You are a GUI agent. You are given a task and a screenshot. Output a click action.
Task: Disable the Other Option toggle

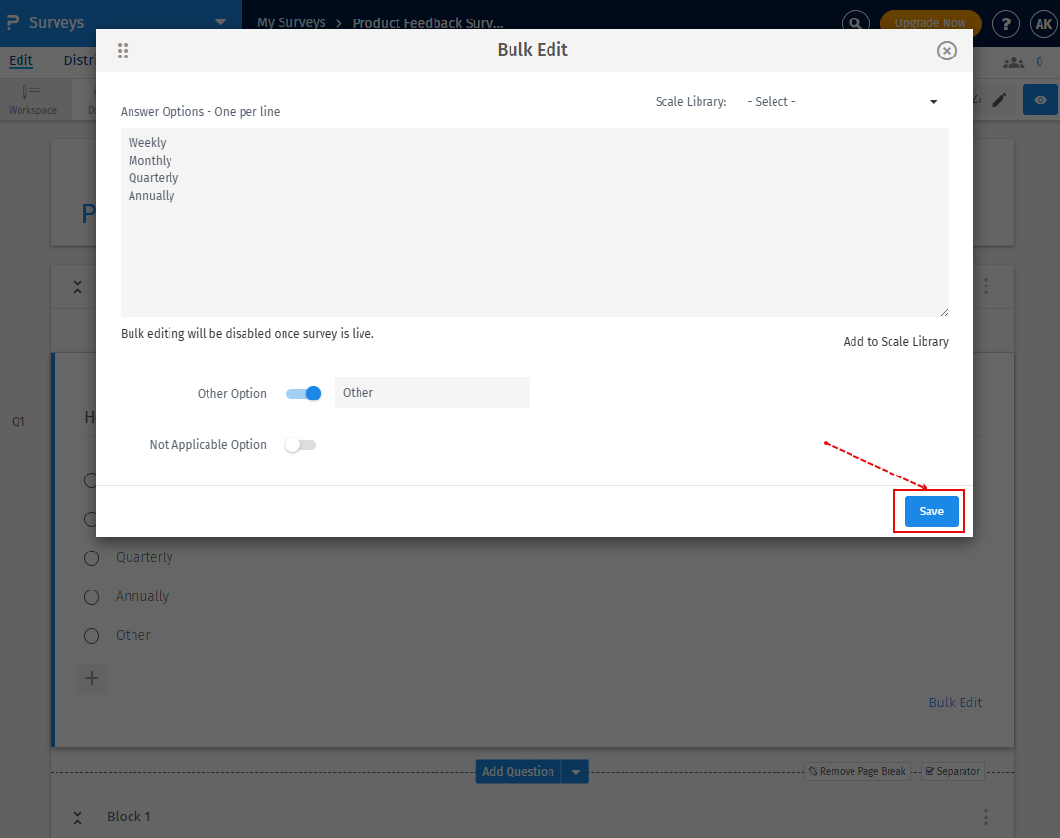click(x=303, y=393)
